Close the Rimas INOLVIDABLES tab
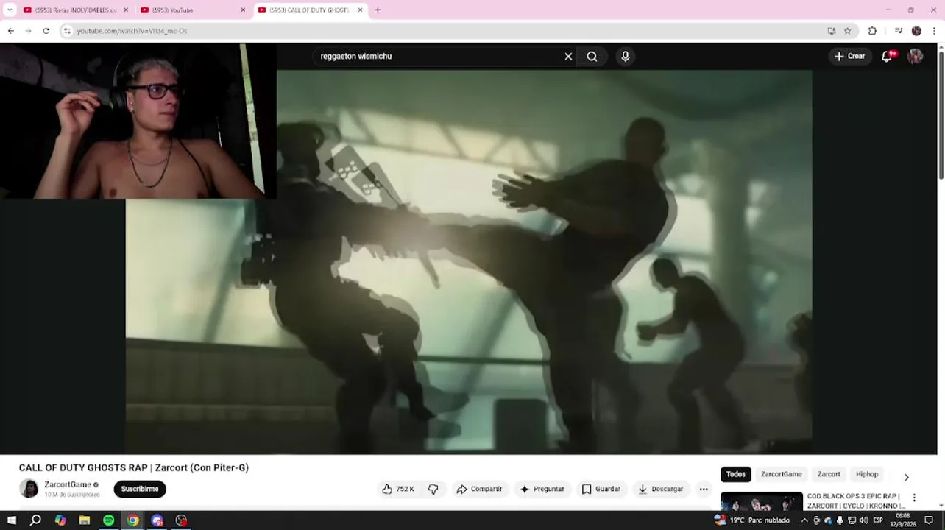 coord(126,10)
